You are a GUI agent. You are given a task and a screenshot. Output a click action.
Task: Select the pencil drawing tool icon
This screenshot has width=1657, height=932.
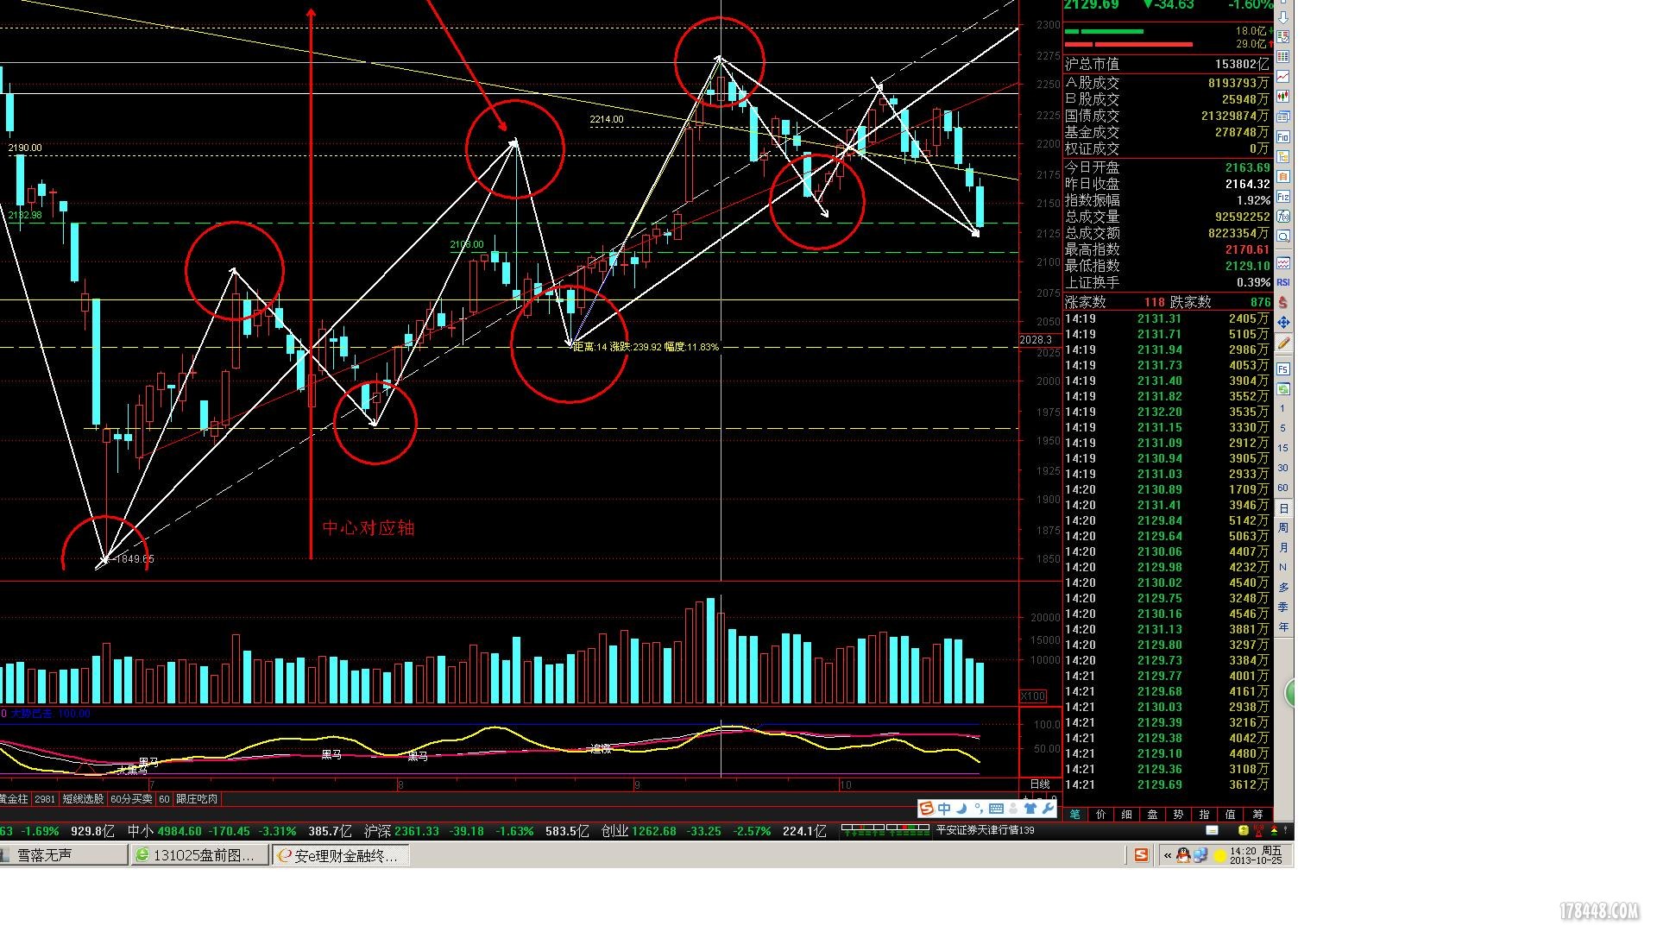click(x=1283, y=343)
